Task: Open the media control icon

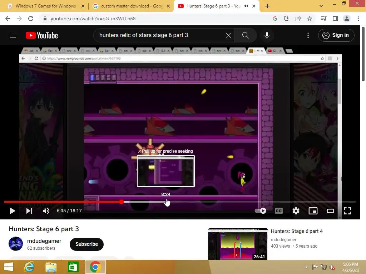Action: [x=323, y=19]
